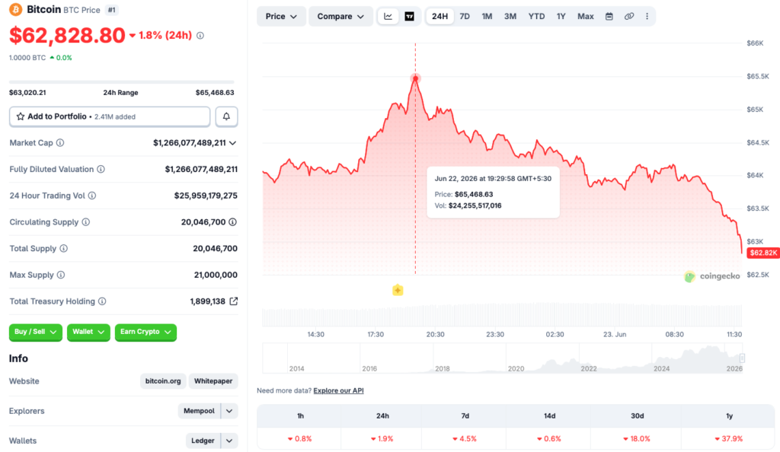Click the market cap value $1,266,077,489,211
Screen dimensions: 780x452
point(190,143)
